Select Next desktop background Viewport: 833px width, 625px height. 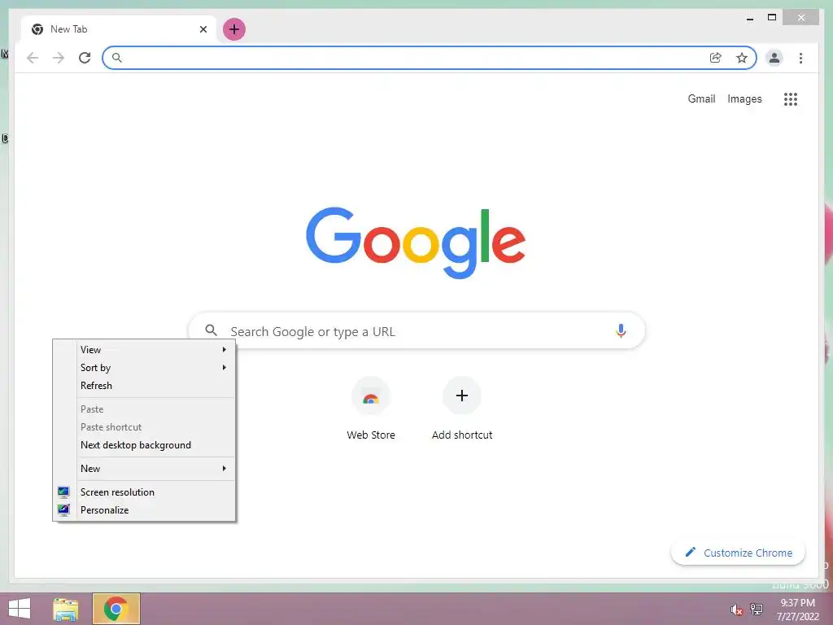[144, 445]
